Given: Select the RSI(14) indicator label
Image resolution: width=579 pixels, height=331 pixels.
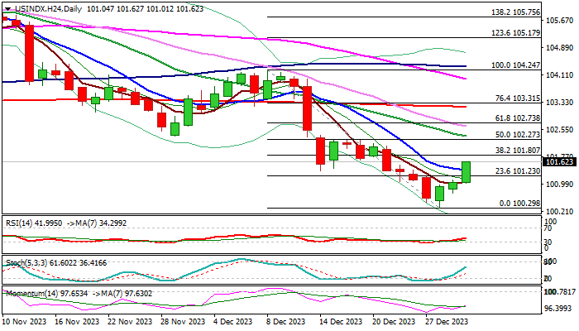Looking at the screenshot, I should point(19,222).
